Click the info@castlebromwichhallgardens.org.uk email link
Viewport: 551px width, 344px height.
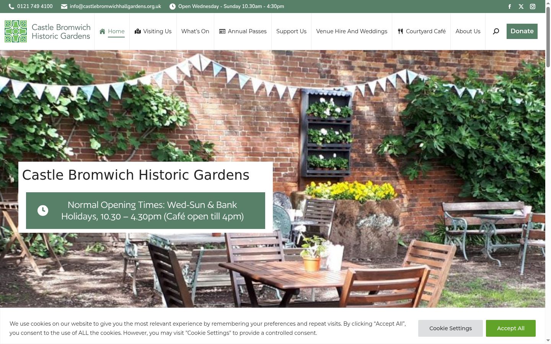[116, 6]
